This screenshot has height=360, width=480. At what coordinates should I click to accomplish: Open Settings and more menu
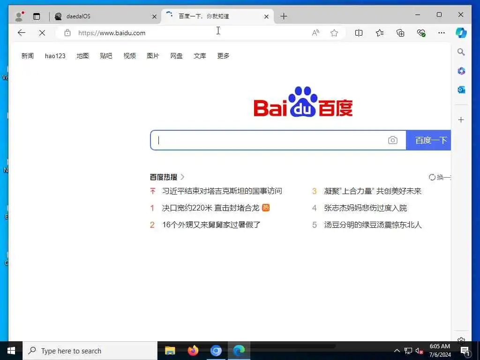pos(442,33)
